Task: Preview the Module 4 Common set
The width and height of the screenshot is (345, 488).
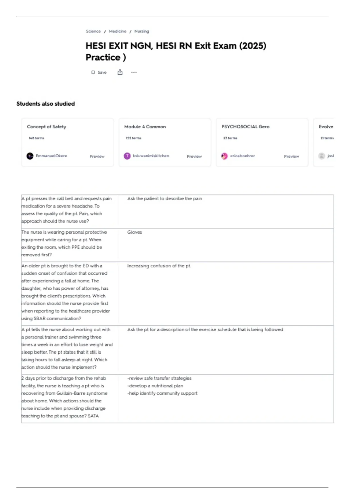Action: [x=194, y=156]
